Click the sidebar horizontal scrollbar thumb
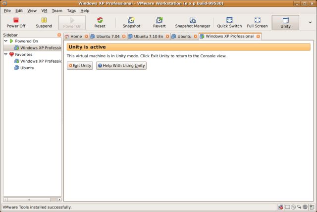Viewport: 317px width, 212px height. [29, 200]
